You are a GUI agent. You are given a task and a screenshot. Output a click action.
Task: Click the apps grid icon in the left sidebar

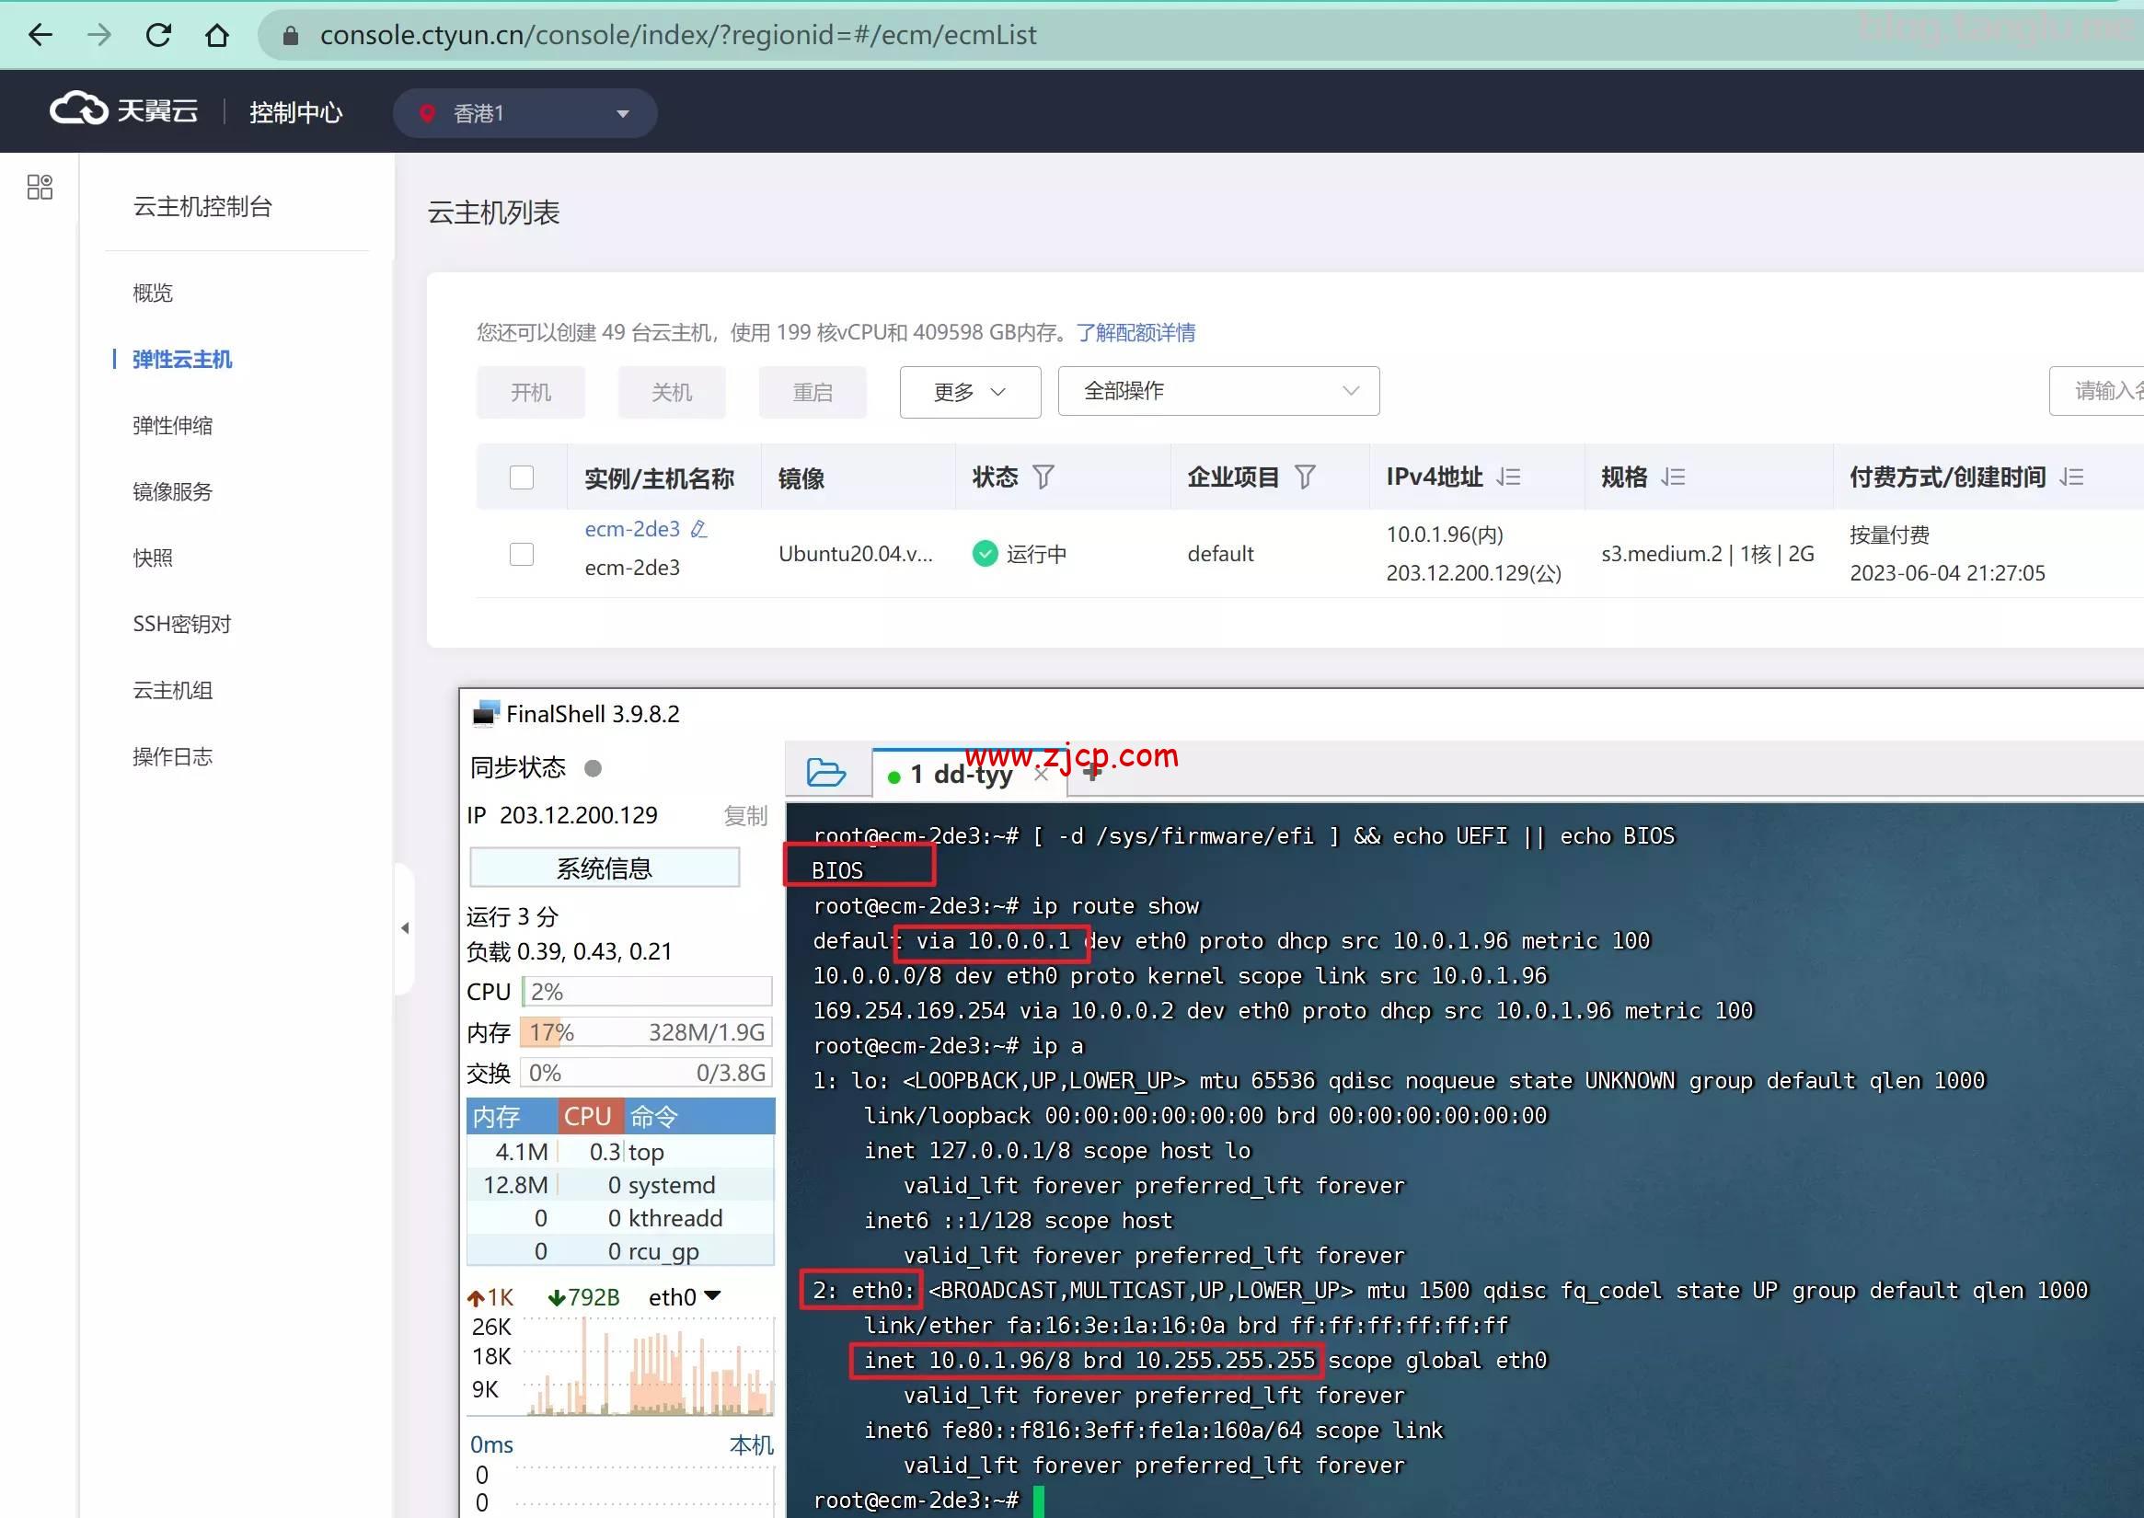pyautogui.click(x=40, y=187)
